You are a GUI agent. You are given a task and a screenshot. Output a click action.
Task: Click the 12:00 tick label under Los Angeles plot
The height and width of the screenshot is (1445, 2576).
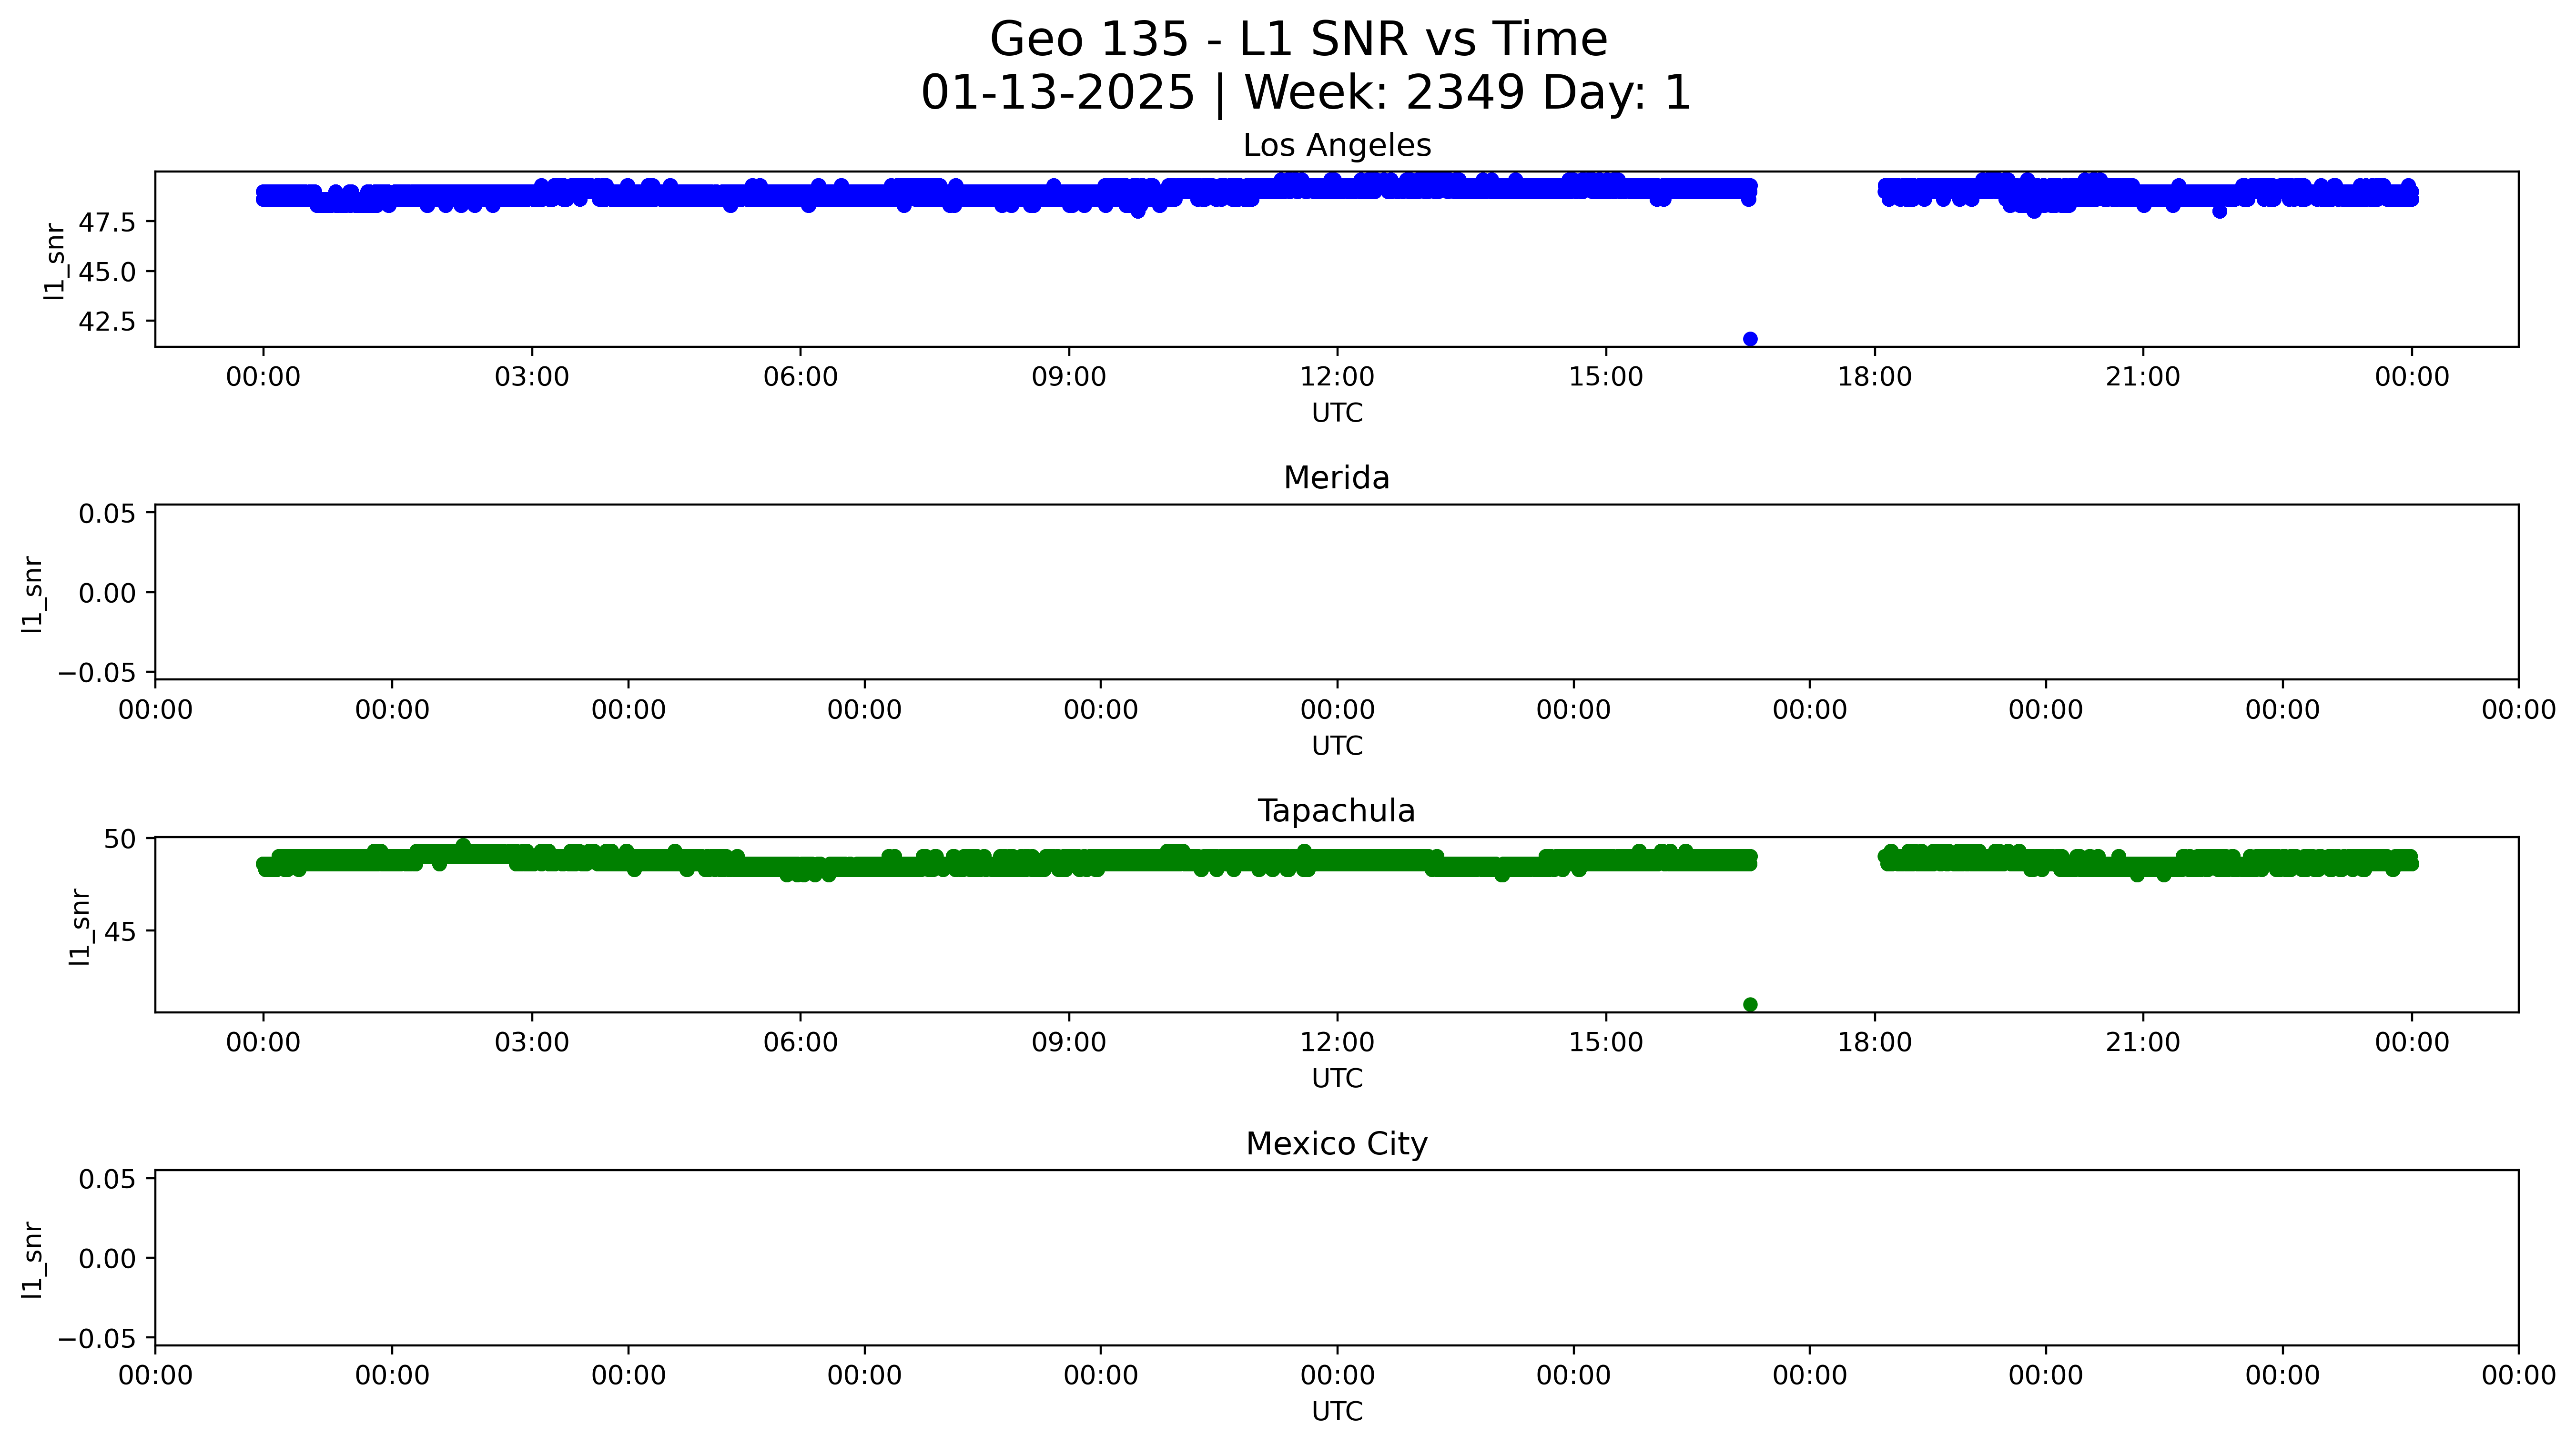click(x=1337, y=377)
